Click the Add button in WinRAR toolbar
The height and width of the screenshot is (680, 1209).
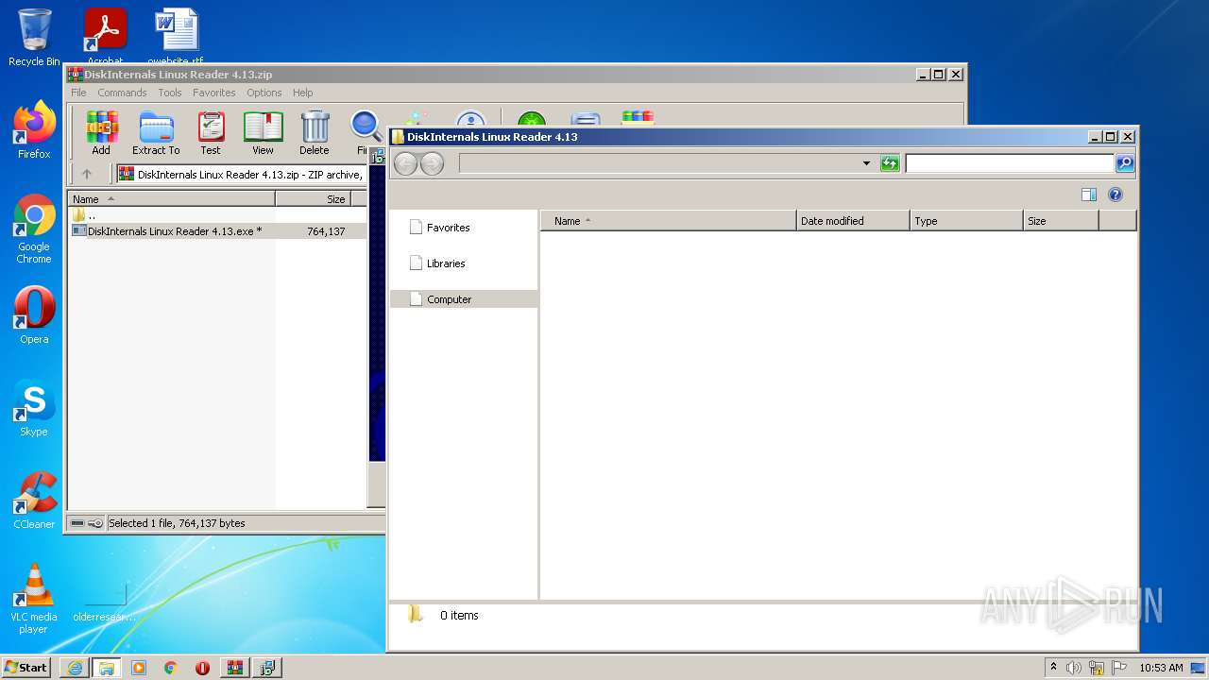(101, 133)
